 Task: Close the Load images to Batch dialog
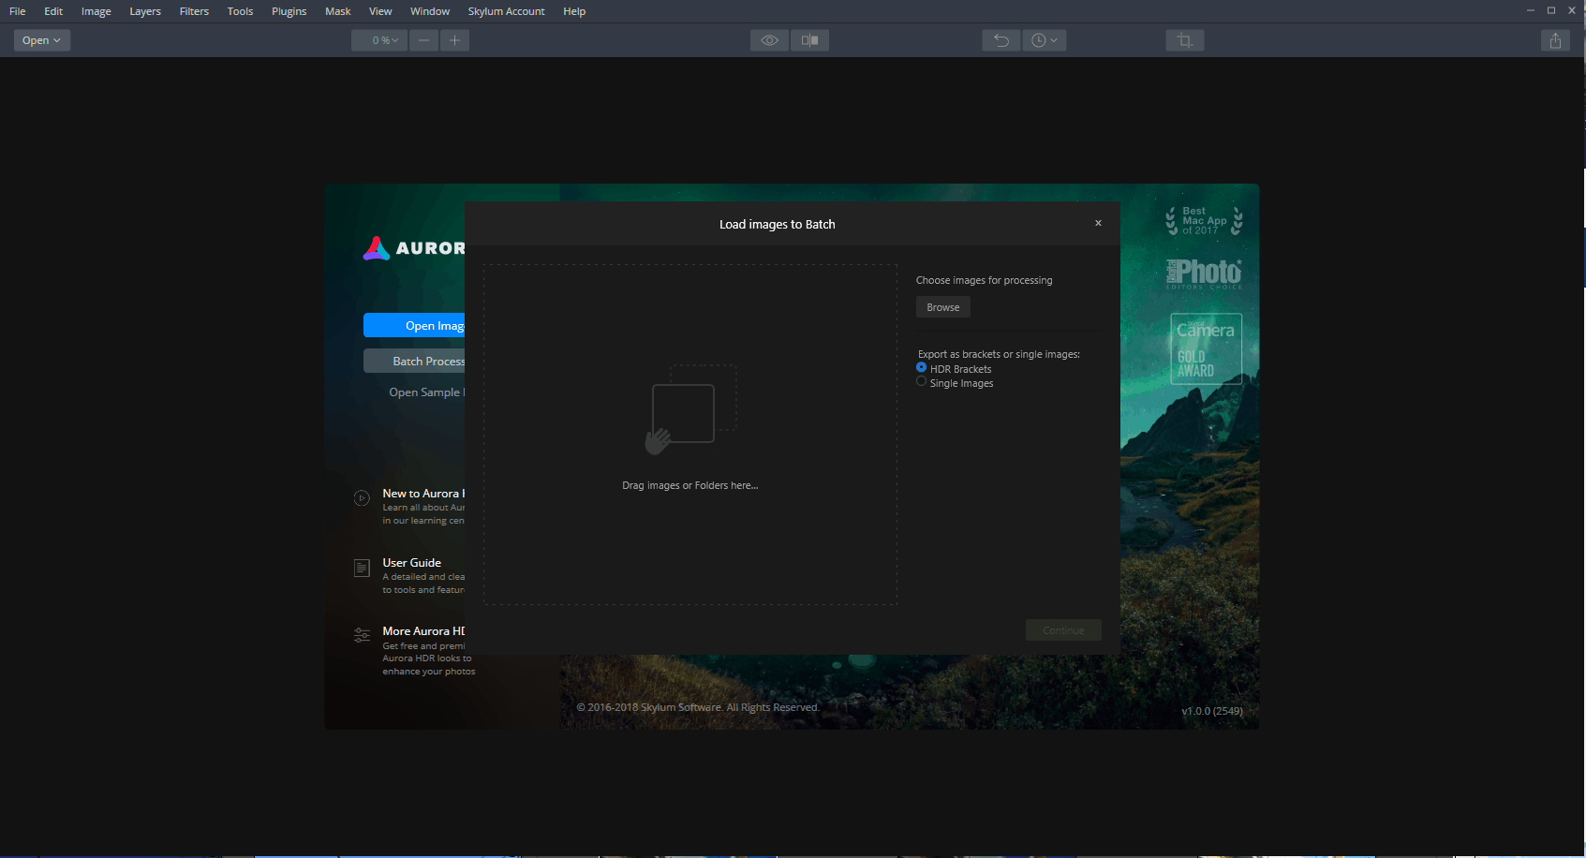[1098, 223]
